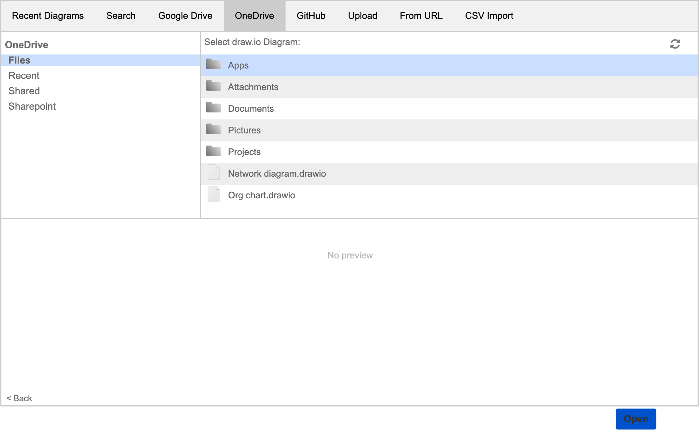Select Files in the OneDrive sidebar
The height and width of the screenshot is (433, 699).
coord(101,60)
